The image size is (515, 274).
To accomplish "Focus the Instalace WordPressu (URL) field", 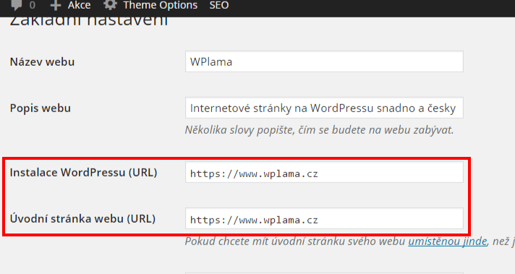I will coord(324,172).
